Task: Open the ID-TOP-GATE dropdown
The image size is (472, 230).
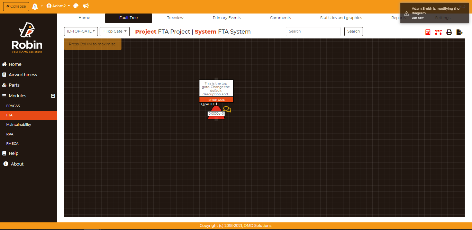Action: pyautogui.click(x=81, y=32)
